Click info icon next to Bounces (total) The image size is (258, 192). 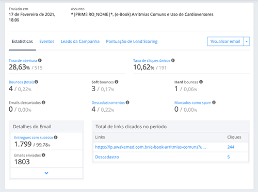[36, 82]
